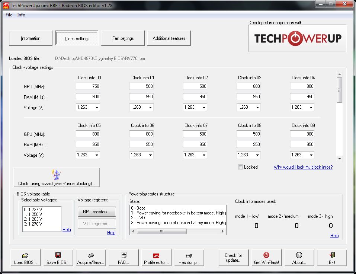Open the File menu
The image size is (356, 274).
(9, 15)
